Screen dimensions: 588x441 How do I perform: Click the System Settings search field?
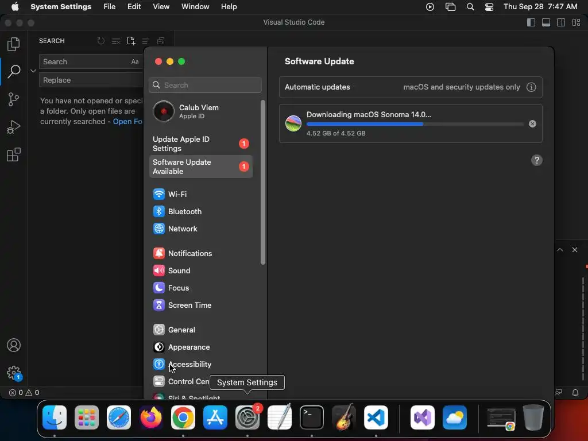205,85
